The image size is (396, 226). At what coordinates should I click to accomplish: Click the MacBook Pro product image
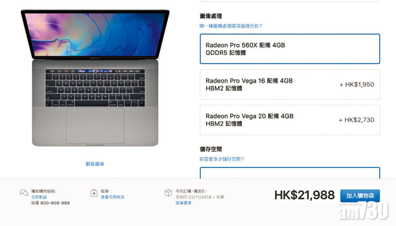(x=95, y=78)
